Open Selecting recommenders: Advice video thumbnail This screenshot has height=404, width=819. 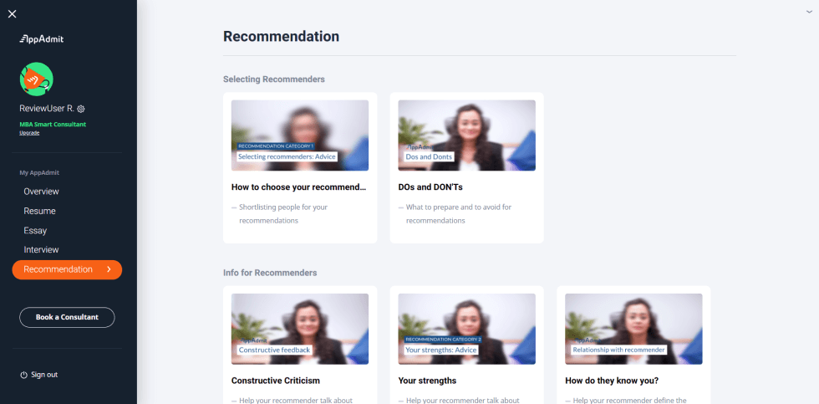(x=300, y=136)
